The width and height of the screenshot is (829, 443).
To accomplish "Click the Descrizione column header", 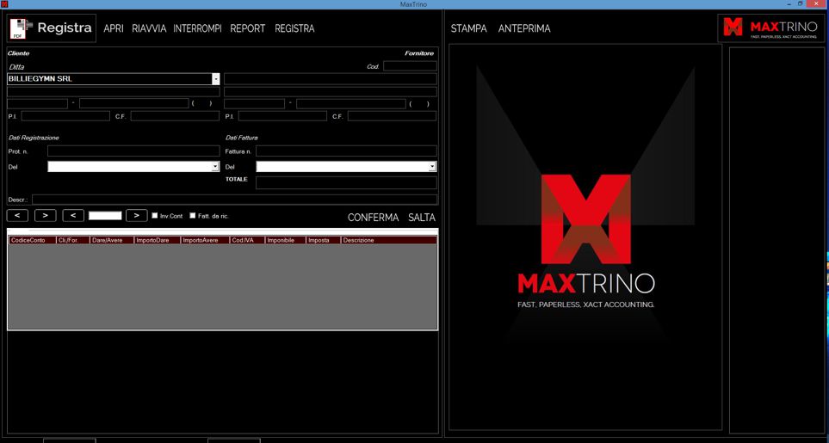I will (x=389, y=240).
